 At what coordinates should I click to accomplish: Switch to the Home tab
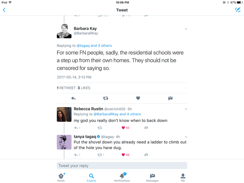point(61,178)
